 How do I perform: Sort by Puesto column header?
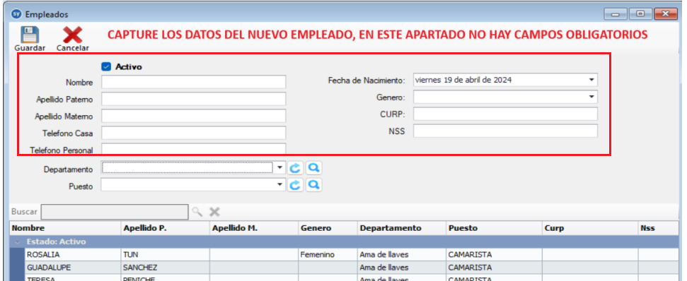(x=495, y=228)
